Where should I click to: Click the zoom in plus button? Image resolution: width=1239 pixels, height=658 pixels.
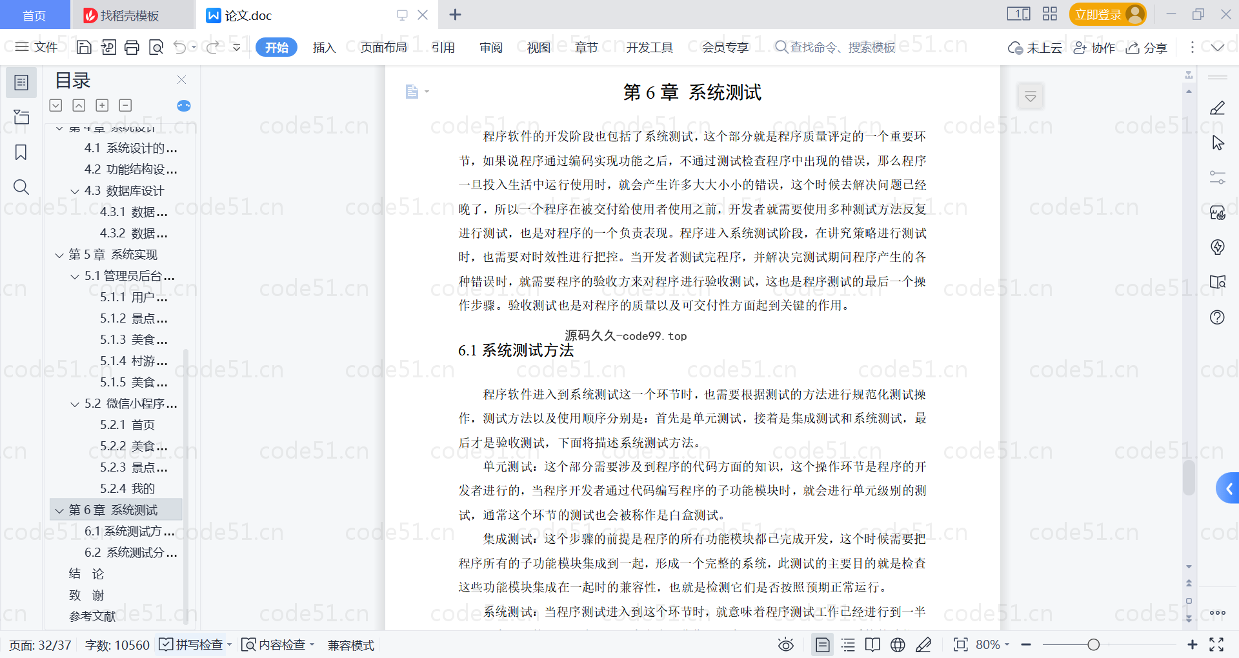pos(1193,644)
